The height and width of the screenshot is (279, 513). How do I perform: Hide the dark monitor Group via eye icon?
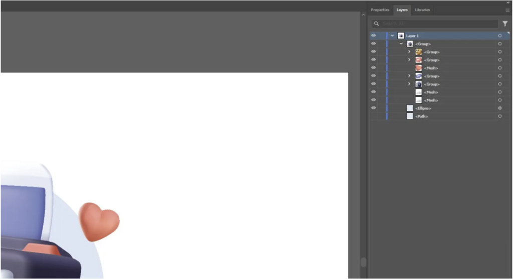[x=373, y=83]
